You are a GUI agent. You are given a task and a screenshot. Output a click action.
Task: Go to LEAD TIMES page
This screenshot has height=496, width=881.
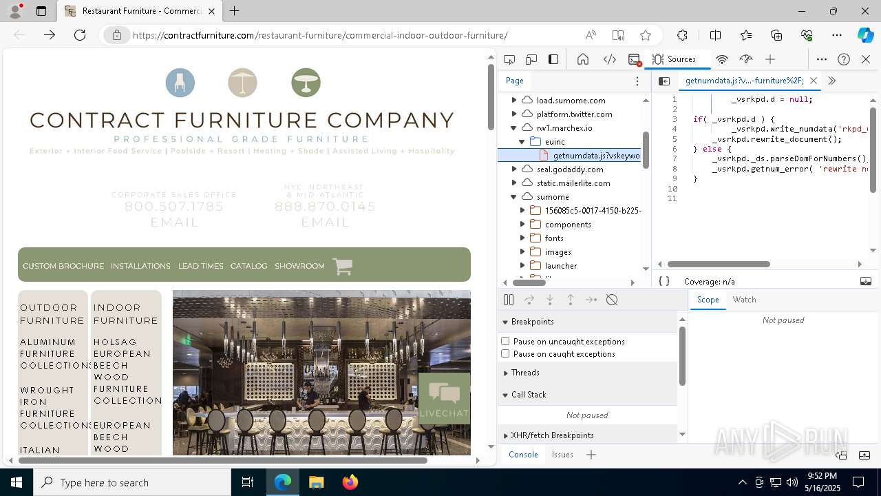point(200,266)
